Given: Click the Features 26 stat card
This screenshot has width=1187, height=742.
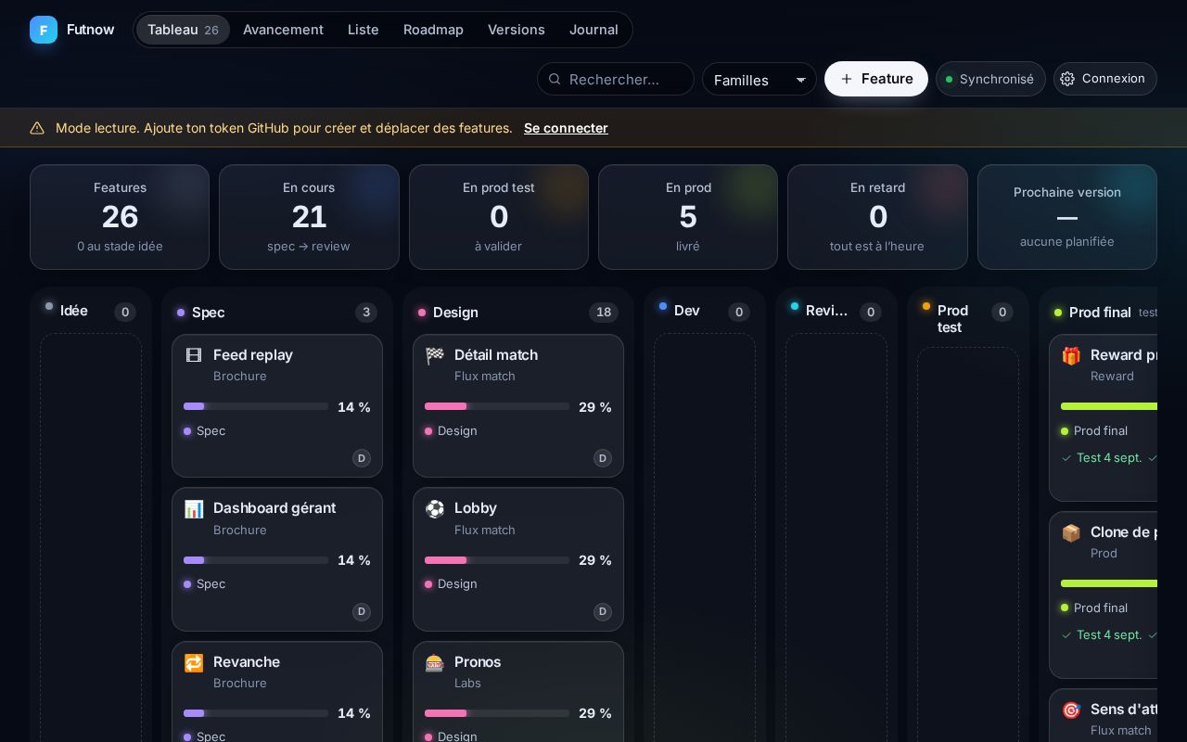Looking at the screenshot, I should tap(120, 217).
